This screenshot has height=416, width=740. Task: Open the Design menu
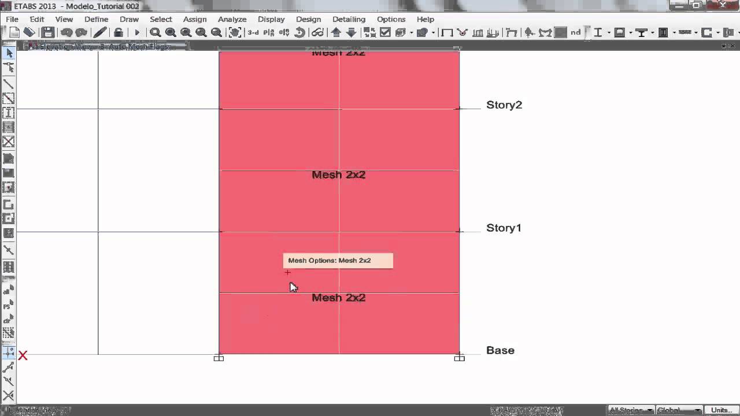coord(309,19)
